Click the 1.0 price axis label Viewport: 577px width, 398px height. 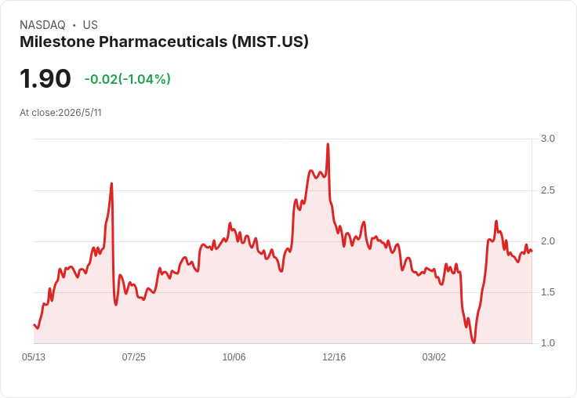click(x=547, y=343)
